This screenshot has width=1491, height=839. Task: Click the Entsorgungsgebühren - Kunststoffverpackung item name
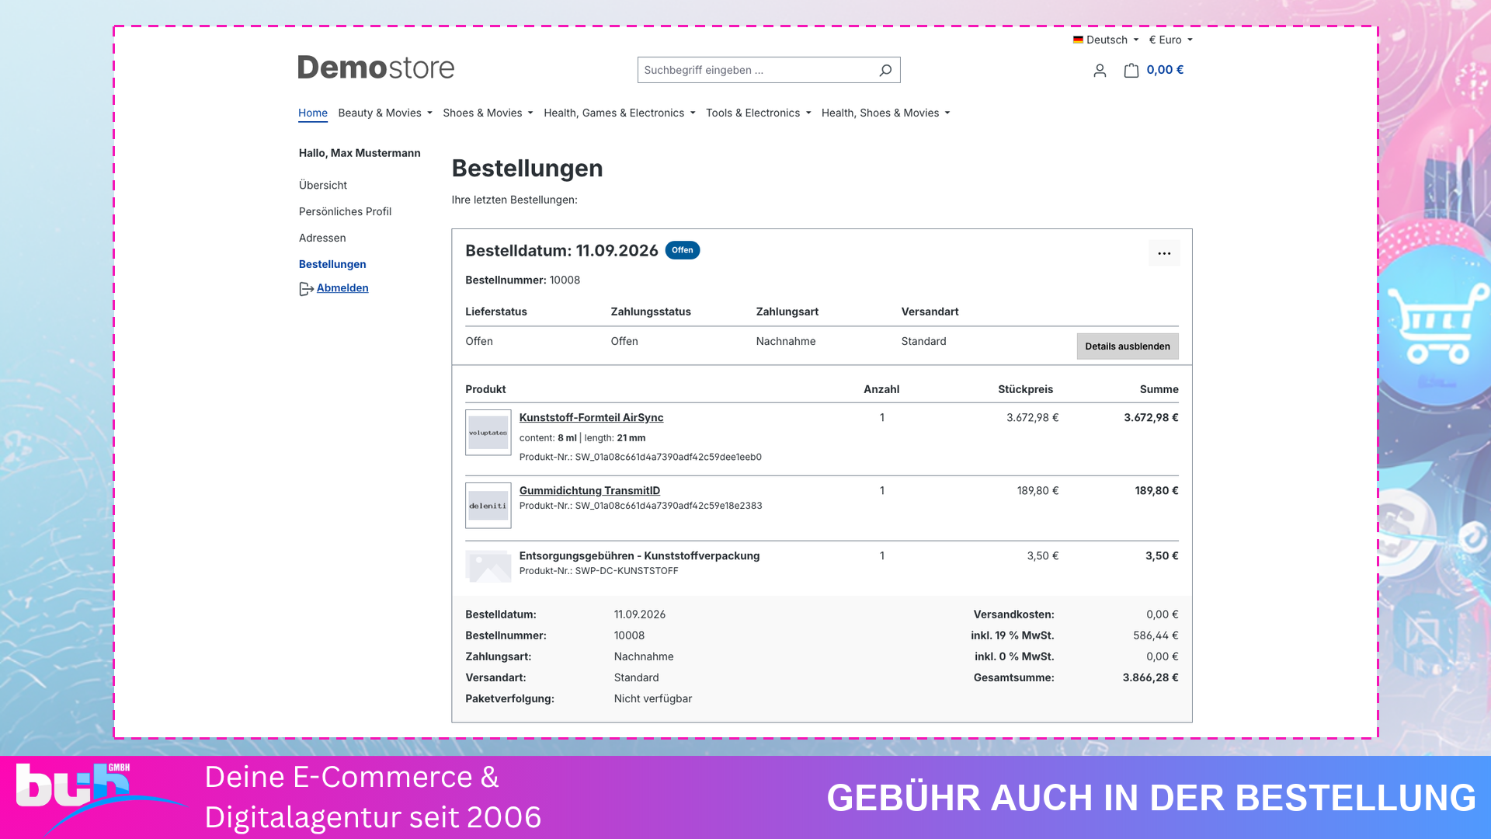pos(639,556)
